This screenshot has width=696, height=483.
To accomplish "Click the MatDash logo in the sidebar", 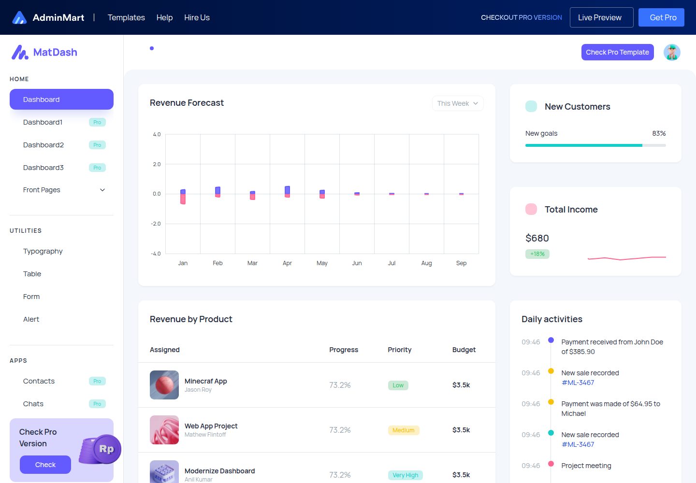I will pyautogui.click(x=44, y=52).
